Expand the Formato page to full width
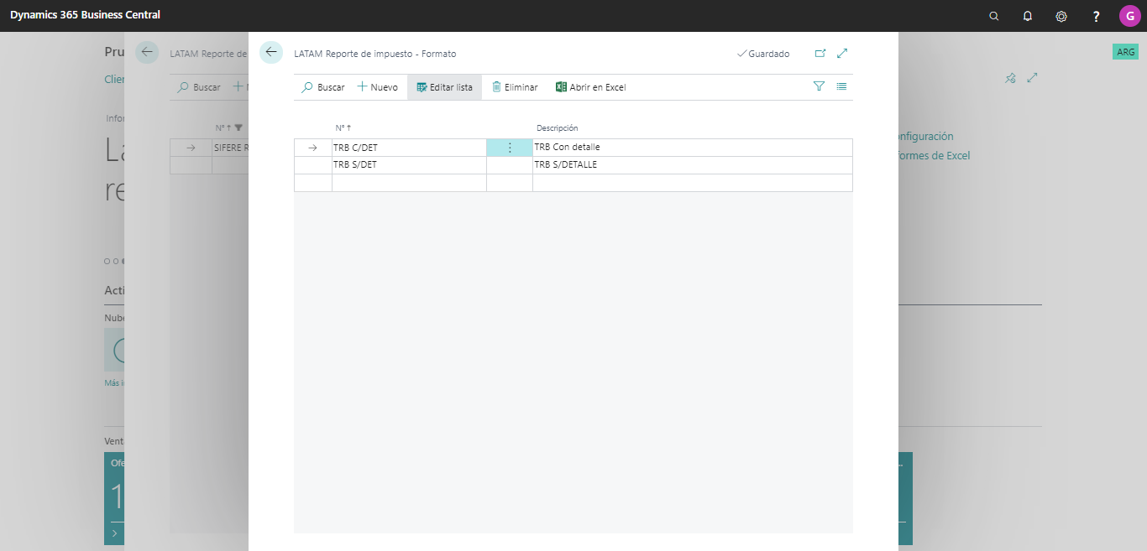Image resolution: width=1147 pixels, height=551 pixels. pos(842,54)
